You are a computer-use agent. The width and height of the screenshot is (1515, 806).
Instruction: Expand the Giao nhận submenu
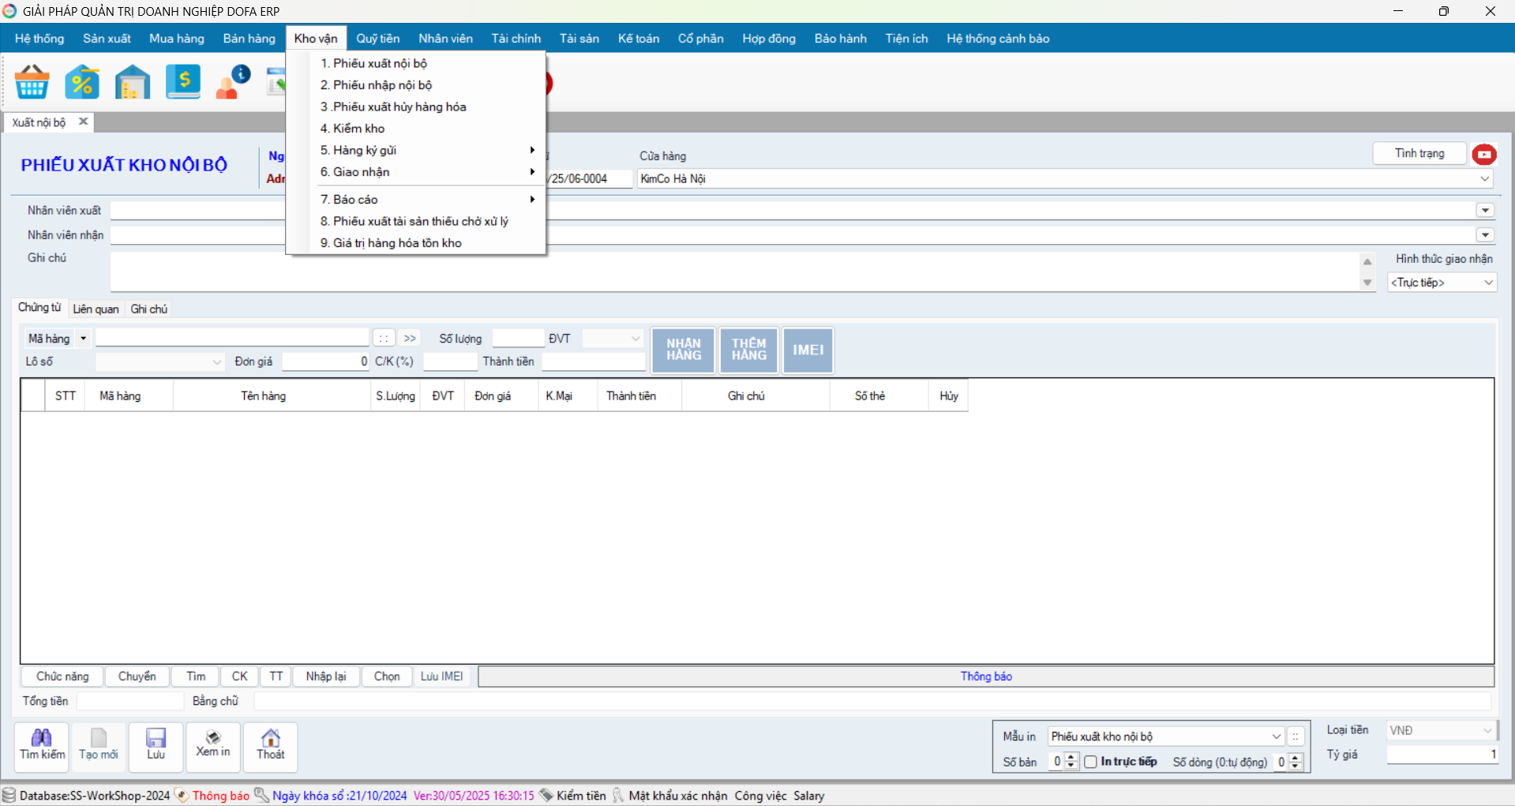tap(416, 172)
